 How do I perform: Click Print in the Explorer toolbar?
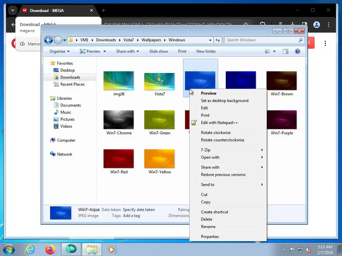coord(182,51)
